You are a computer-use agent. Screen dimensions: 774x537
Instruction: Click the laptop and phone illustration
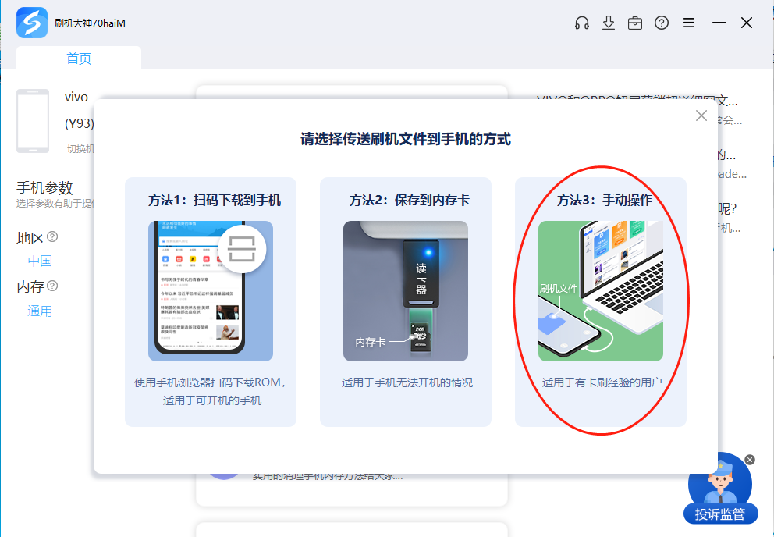click(601, 290)
